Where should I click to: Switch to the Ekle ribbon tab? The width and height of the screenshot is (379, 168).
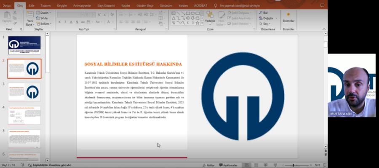[x=32, y=5]
